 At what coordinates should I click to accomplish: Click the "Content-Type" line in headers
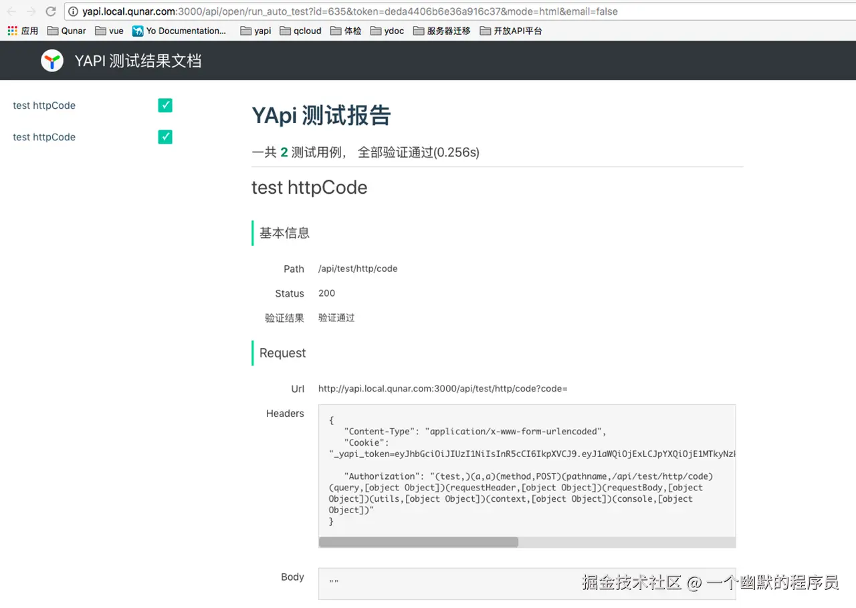point(475,431)
